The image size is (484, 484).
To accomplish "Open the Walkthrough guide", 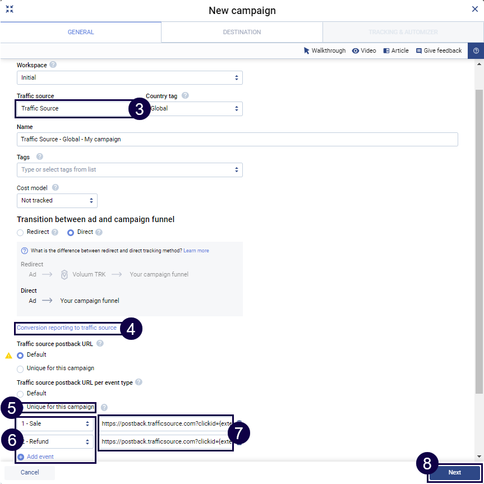I will pos(325,50).
